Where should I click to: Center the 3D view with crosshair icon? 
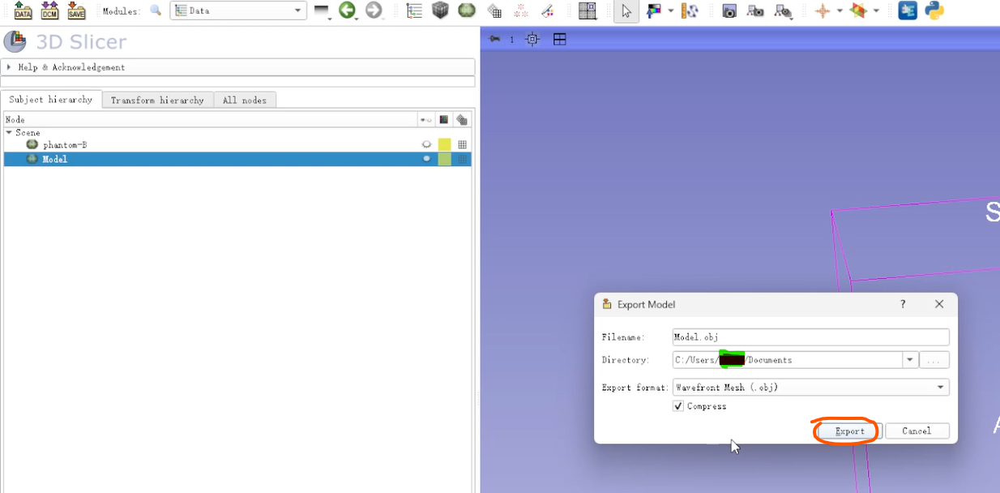(x=532, y=38)
